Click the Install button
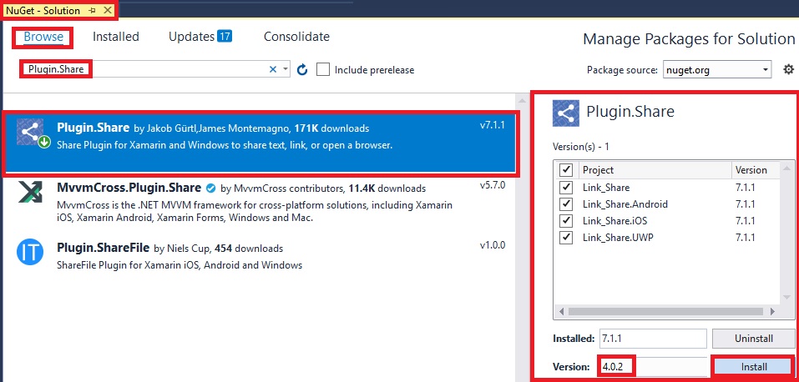 pyautogui.click(x=754, y=367)
